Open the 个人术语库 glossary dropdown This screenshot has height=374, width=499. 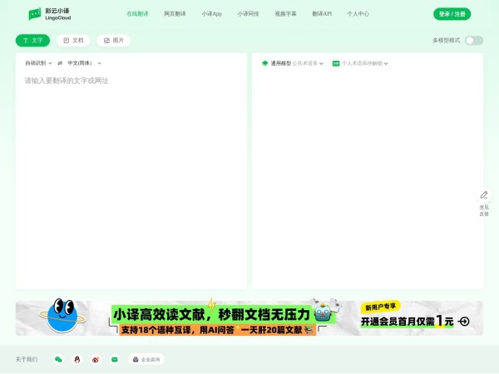[361, 63]
